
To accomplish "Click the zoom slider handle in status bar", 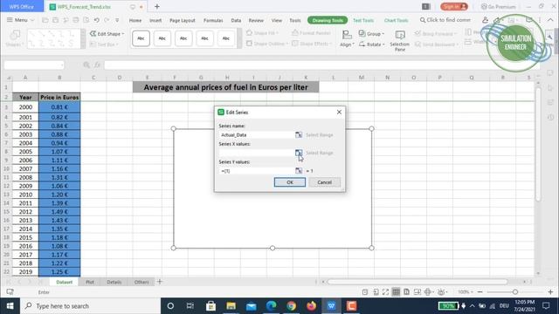I will tap(515, 292).
